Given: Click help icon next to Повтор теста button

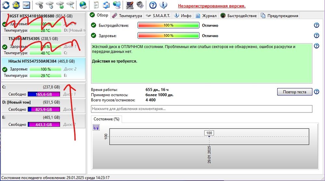Looking at the screenshot, I should (317, 92).
